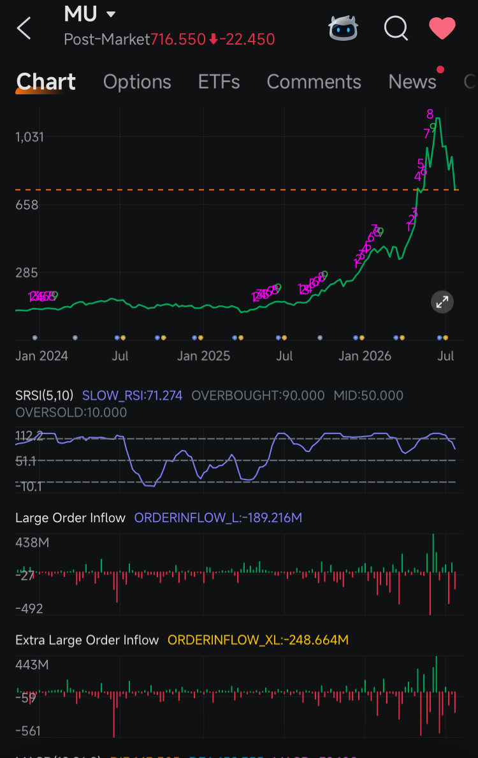
Task: Open the robot AI assistant icon
Action: tap(343, 27)
